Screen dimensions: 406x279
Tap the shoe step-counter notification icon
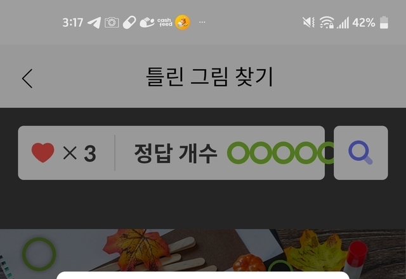coord(147,23)
